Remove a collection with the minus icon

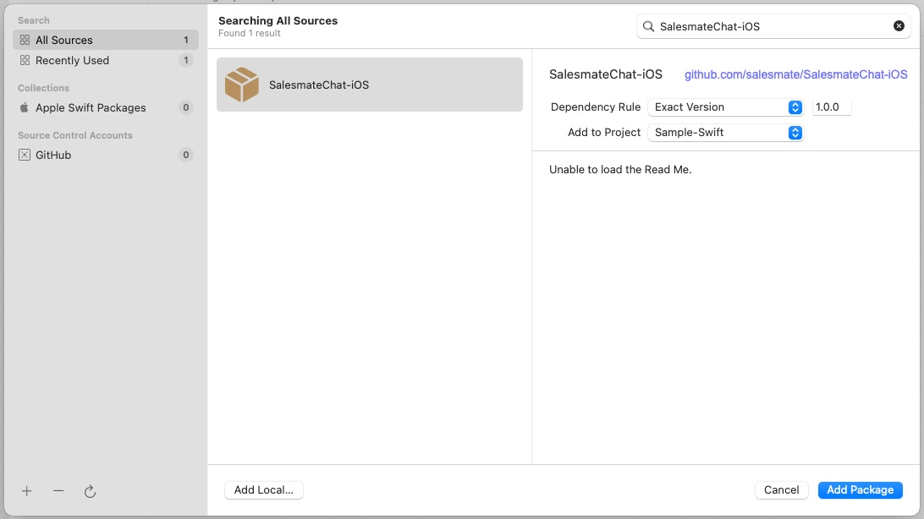point(58,491)
